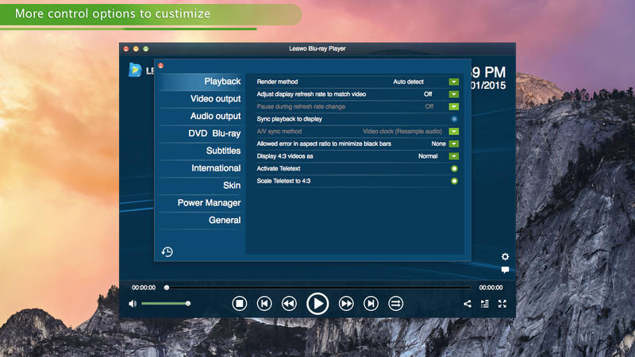This screenshot has height=357, width=635.
Task: Show the playlist icon
Action: click(485, 304)
